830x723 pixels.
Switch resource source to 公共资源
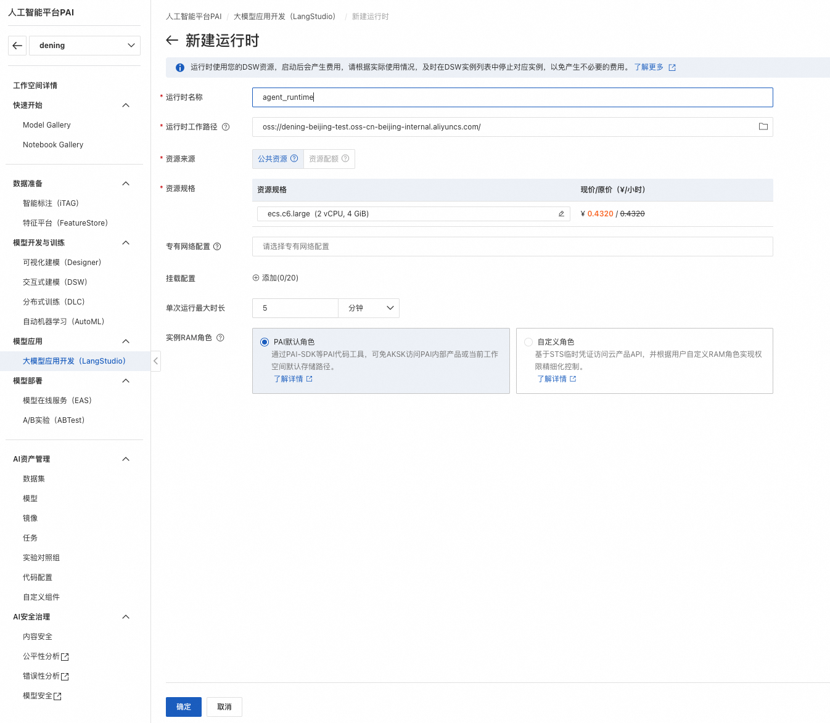278,159
